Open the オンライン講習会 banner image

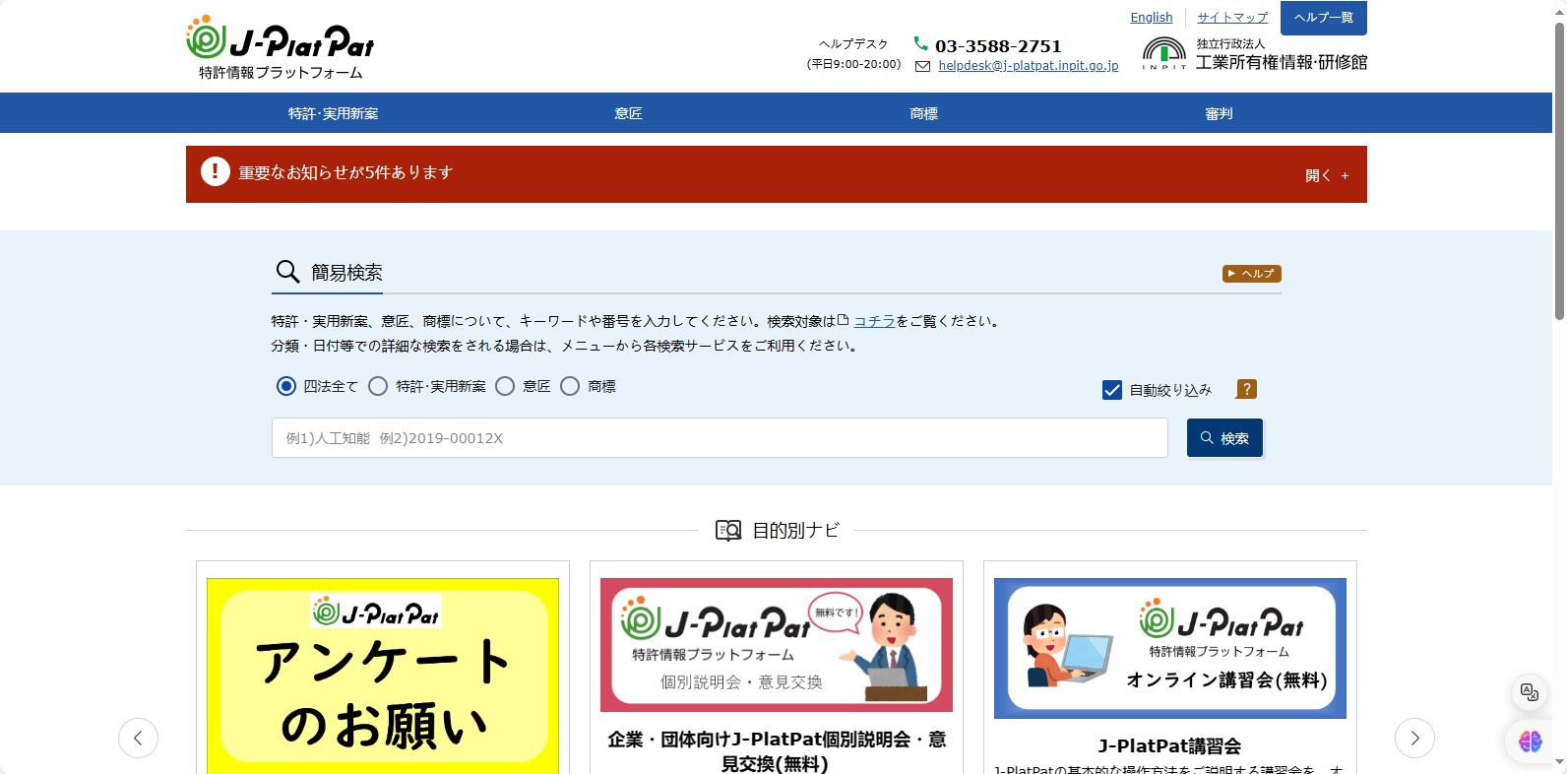[x=1170, y=648]
